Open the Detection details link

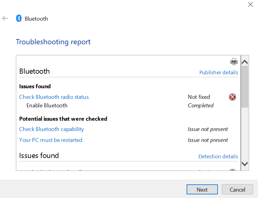[x=218, y=156]
